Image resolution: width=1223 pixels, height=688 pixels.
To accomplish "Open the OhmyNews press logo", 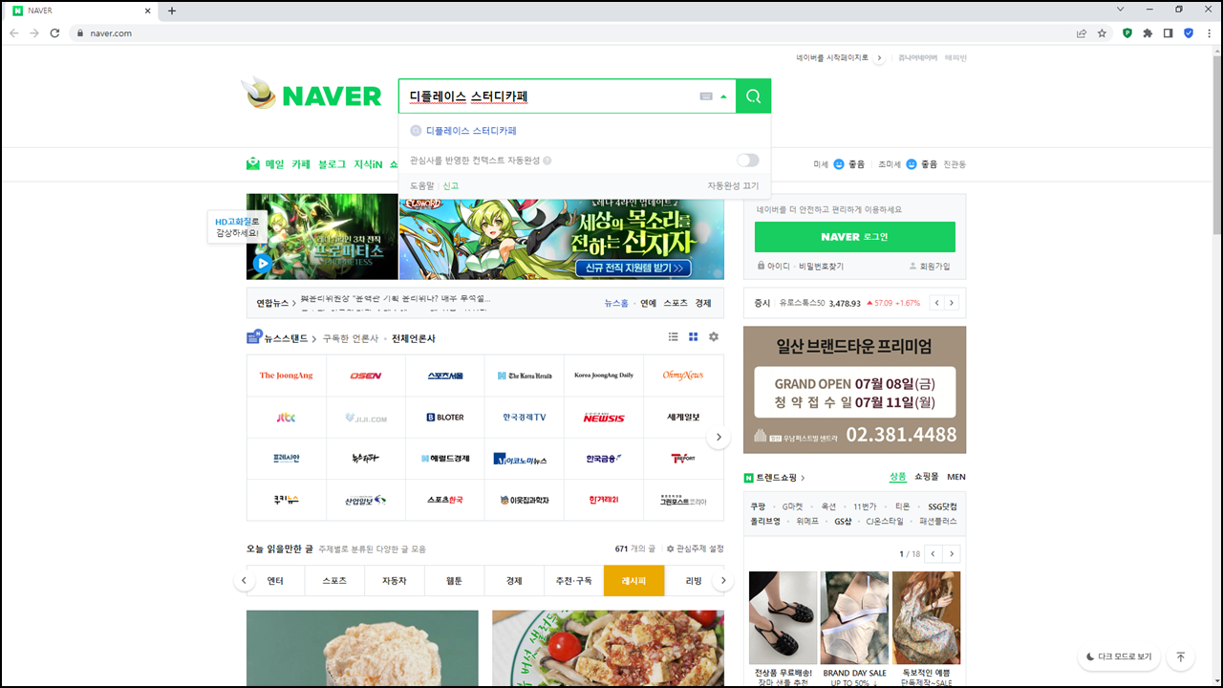I will [683, 376].
